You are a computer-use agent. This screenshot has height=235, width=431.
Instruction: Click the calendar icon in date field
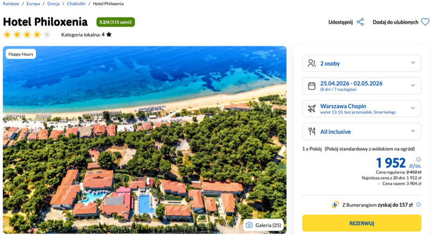pyautogui.click(x=311, y=86)
